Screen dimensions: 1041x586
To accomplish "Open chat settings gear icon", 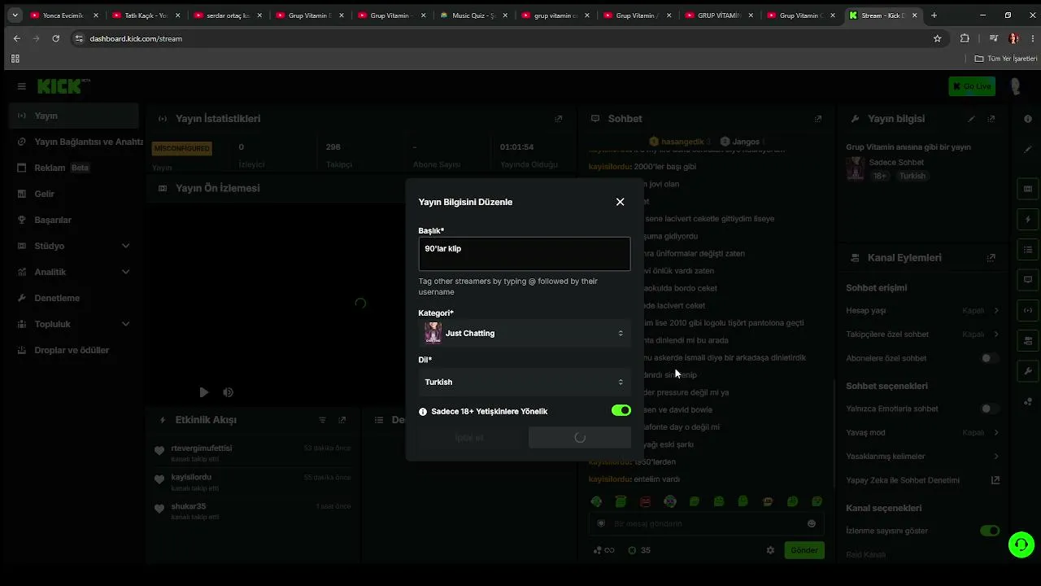I will (770, 550).
